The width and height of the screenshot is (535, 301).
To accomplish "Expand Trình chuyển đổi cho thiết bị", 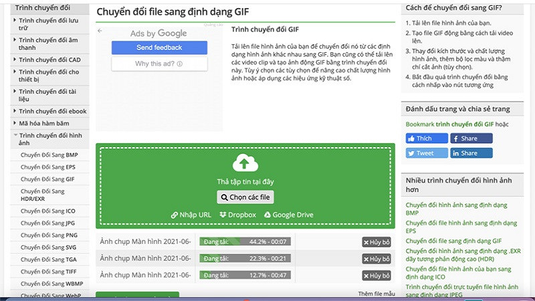I will [49, 76].
